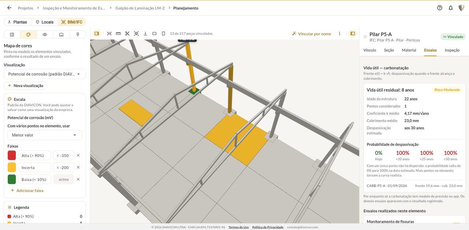The height and width of the screenshot is (230, 469).
Task: Open the three-dot more options menu
Action: [x=340, y=33]
